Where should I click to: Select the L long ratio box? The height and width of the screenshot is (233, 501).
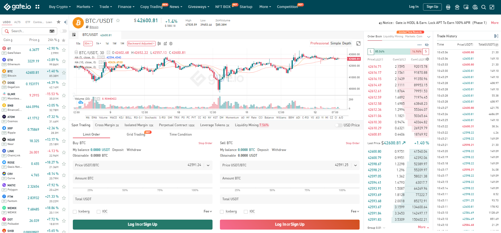pyautogui.click(x=371, y=52)
